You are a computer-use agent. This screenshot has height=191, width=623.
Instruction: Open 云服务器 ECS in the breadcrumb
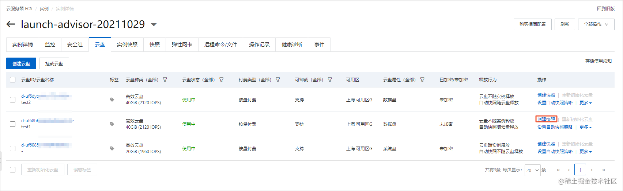[19, 8]
